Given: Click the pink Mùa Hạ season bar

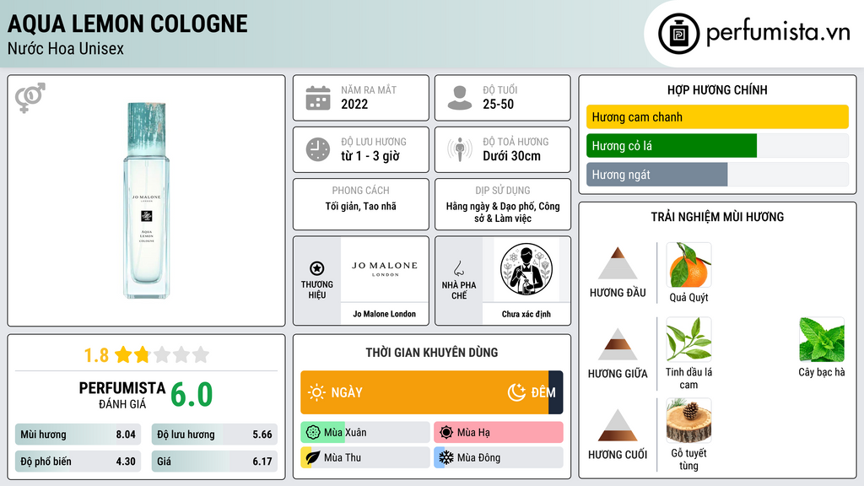Looking at the screenshot, I should click(499, 433).
